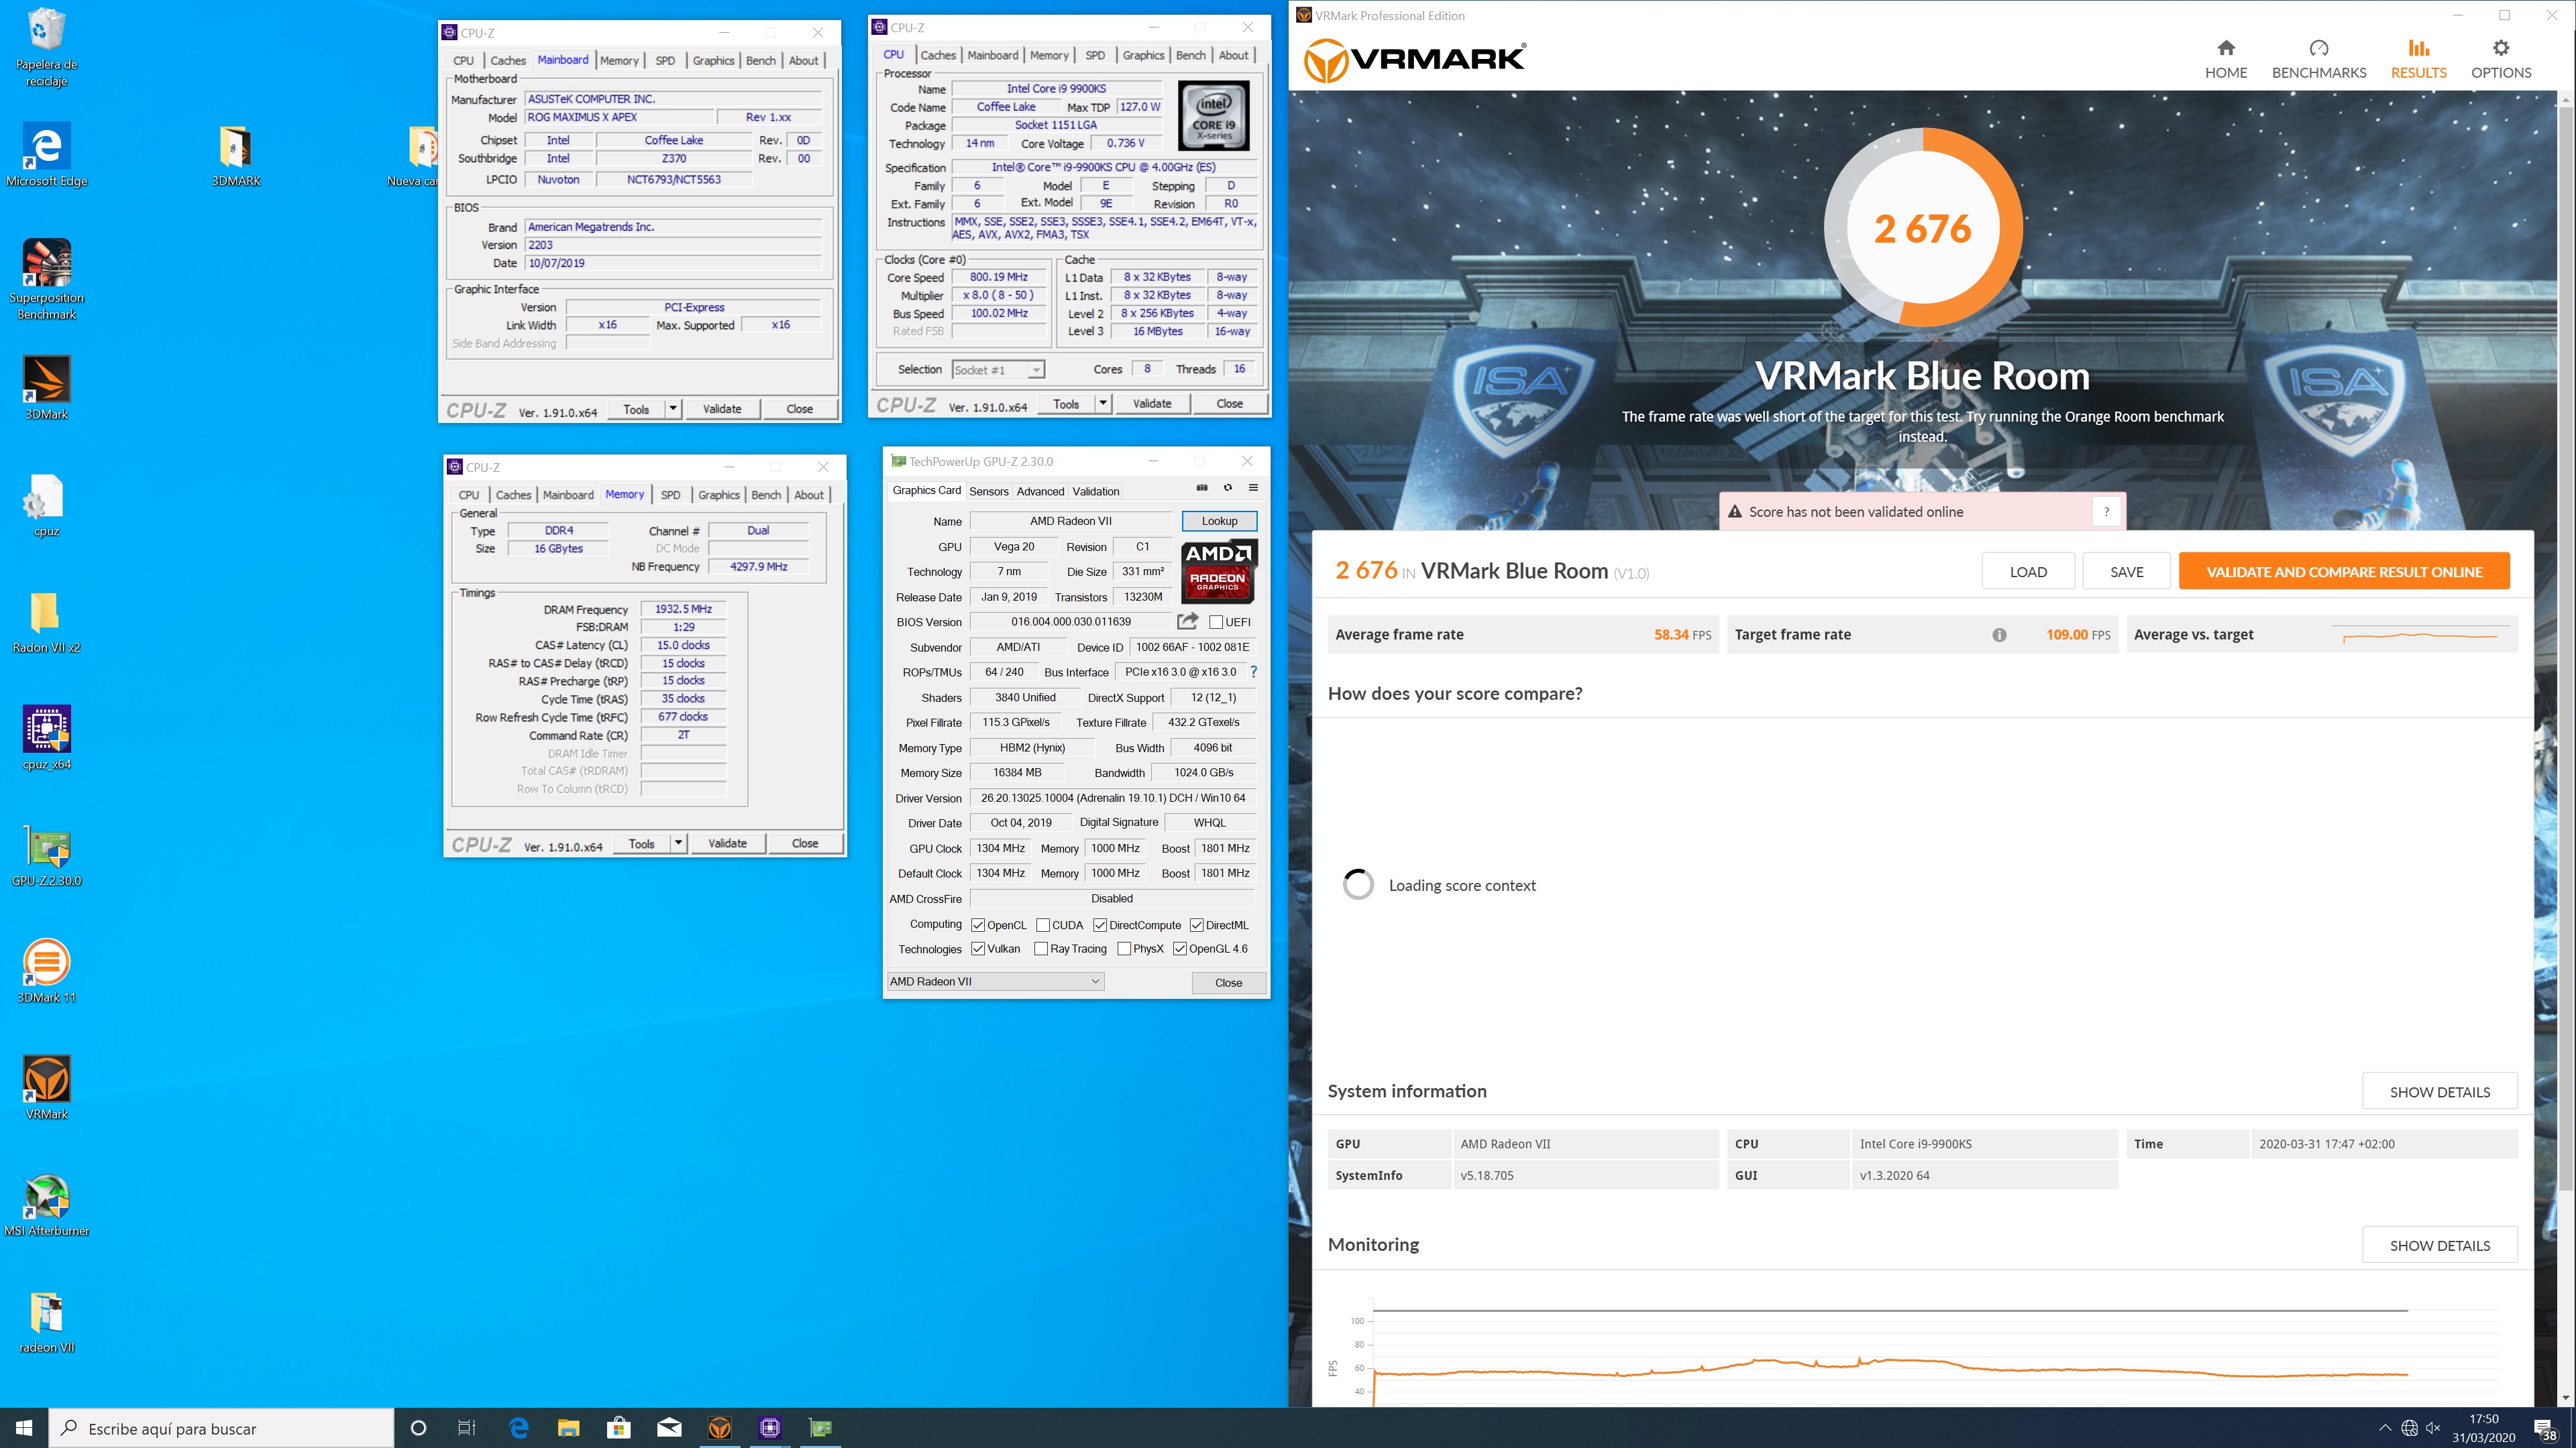Open the notification center on the taskbar
Screen dimensions: 2576x1448
pyautogui.click(x=2545, y=1428)
